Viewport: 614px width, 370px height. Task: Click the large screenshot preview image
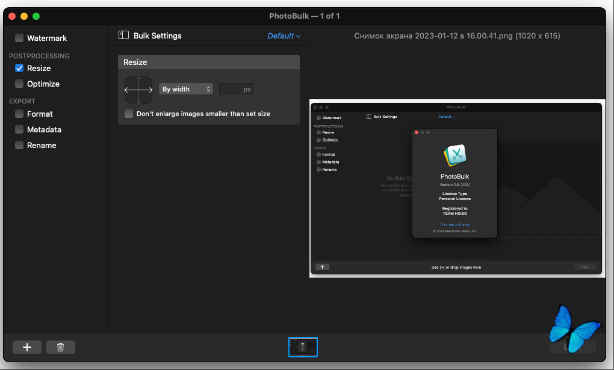(x=457, y=188)
